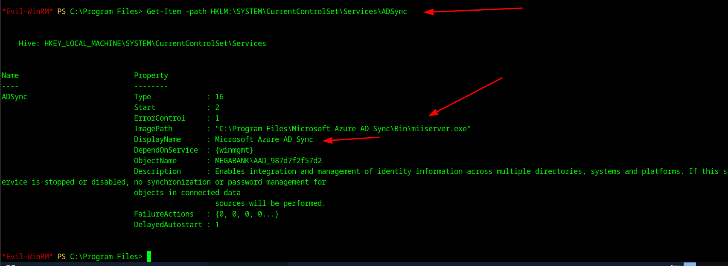Click the Description property label
728x266 pixels.
tap(157, 171)
